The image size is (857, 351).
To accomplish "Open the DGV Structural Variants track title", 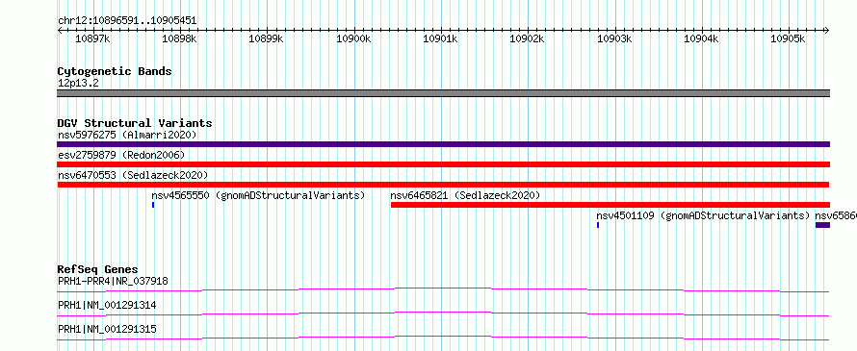I will click(x=135, y=123).
